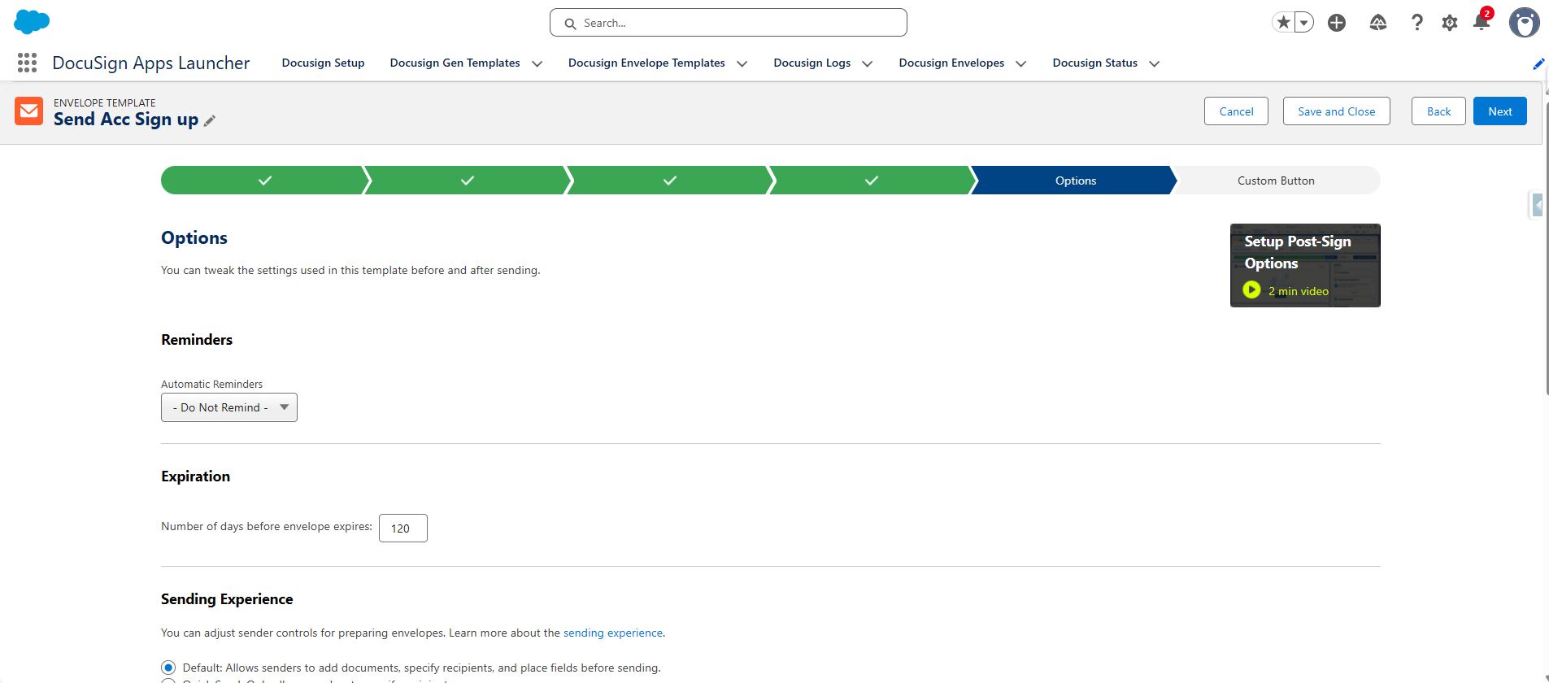Open the Notifications bell icon

(x=1482, y=22)
